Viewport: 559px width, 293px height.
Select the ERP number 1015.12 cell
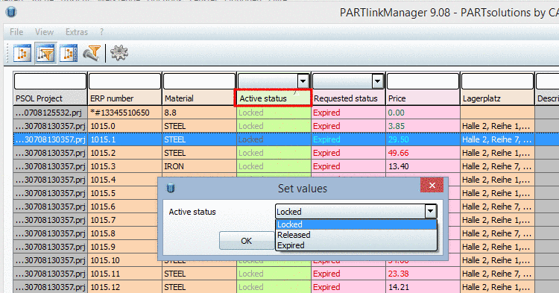(124, 287)
